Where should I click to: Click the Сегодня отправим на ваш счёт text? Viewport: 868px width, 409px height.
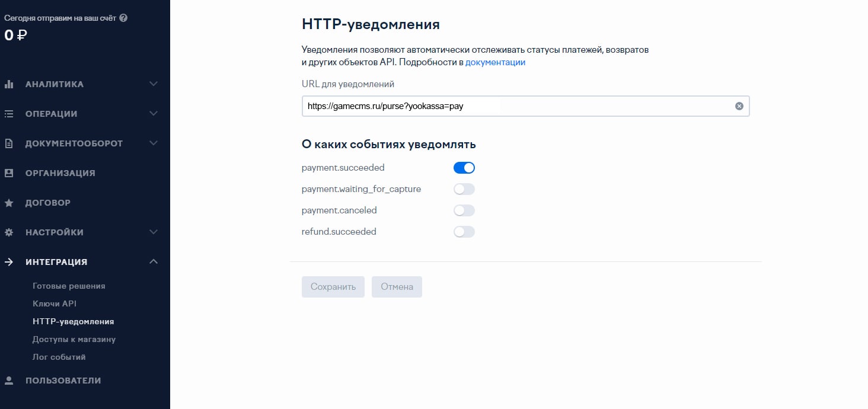60,18
